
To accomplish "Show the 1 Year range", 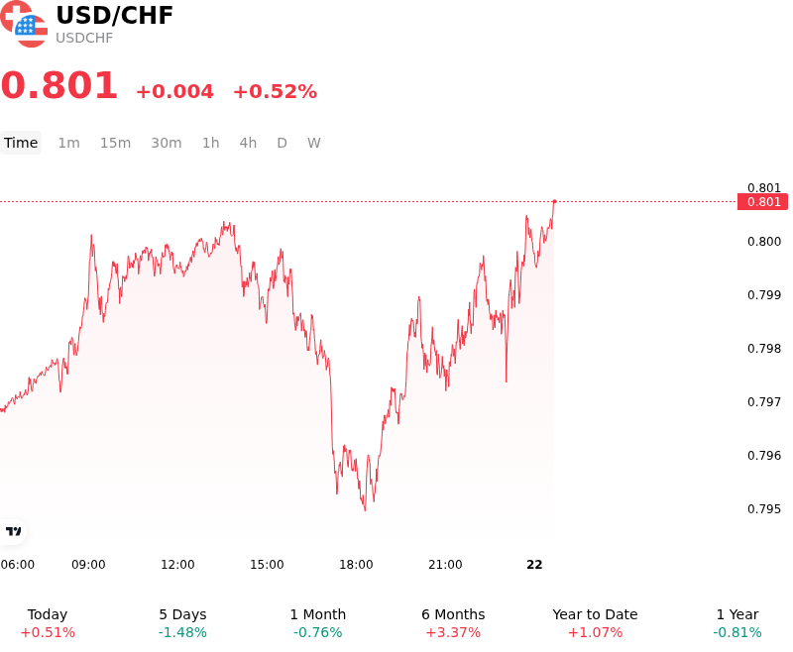I will [737, 623].
